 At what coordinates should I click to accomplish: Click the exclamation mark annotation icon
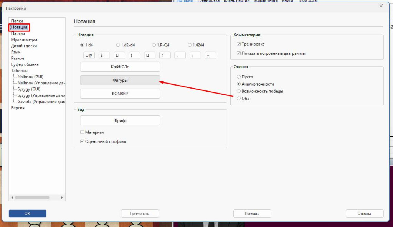[134, 55]
